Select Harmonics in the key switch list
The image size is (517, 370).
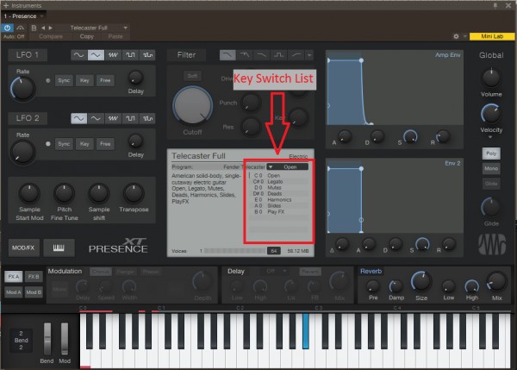click(x=280, y=200)
